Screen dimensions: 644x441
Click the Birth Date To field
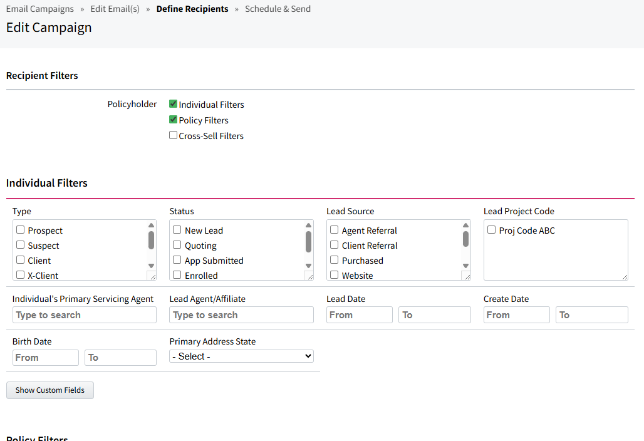[x=121, y=358]
